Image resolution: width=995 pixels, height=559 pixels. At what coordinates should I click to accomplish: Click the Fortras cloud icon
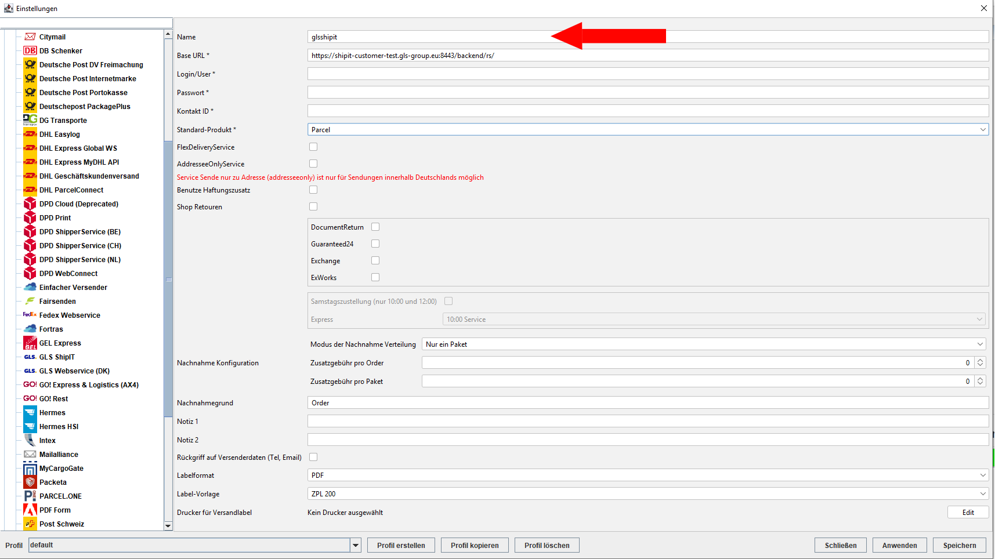[x=30, y=329]
